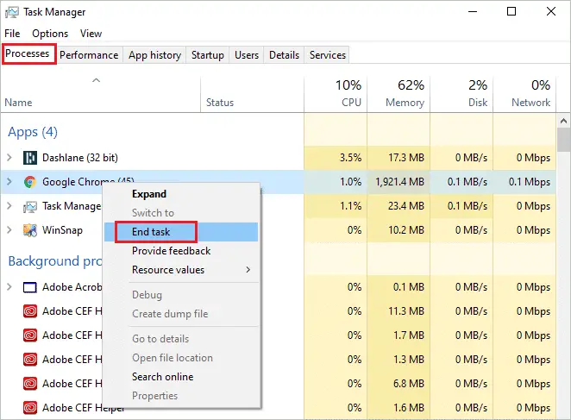Screen dimensions: 571x420
Task: Click the WinSnap app icon
Action: (x=30, y=230)
